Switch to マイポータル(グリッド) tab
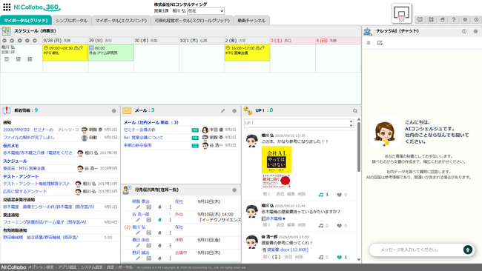The image size is (482, 271). [x=26, y=20]
